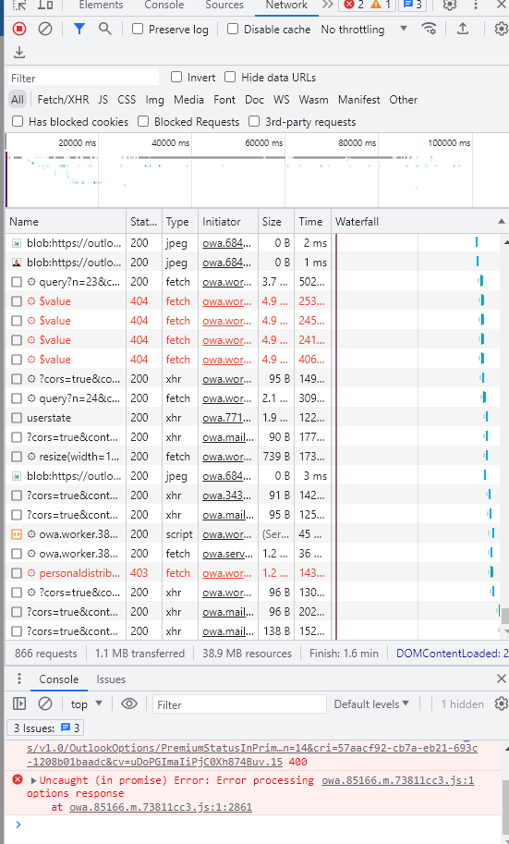Select Console tab in drawer
The width and height of the screenshot is (509, 844).
[58, 679]
